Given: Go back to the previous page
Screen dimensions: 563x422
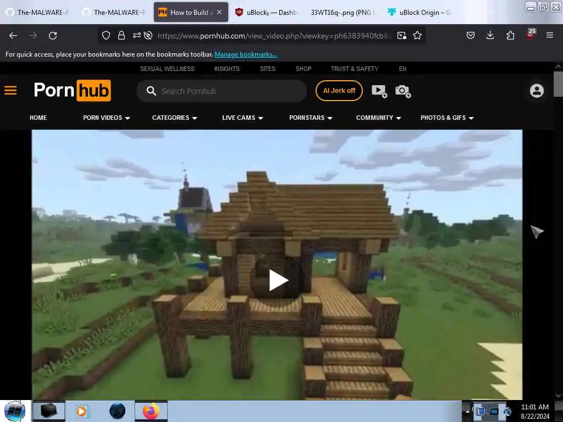Looking at the screenshot, I should 13,36.
